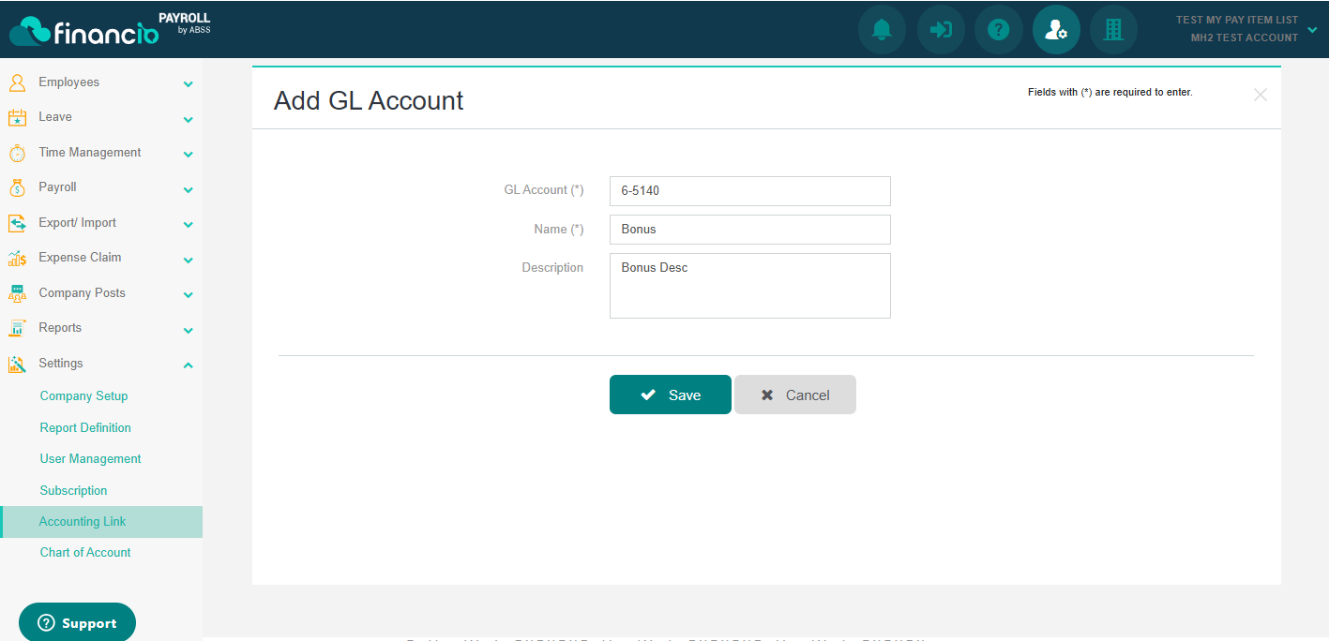This screenshot has width=1329, height=641.
Task: Click the Expense Claim icon in sidebar
Action: click(17, 258)
